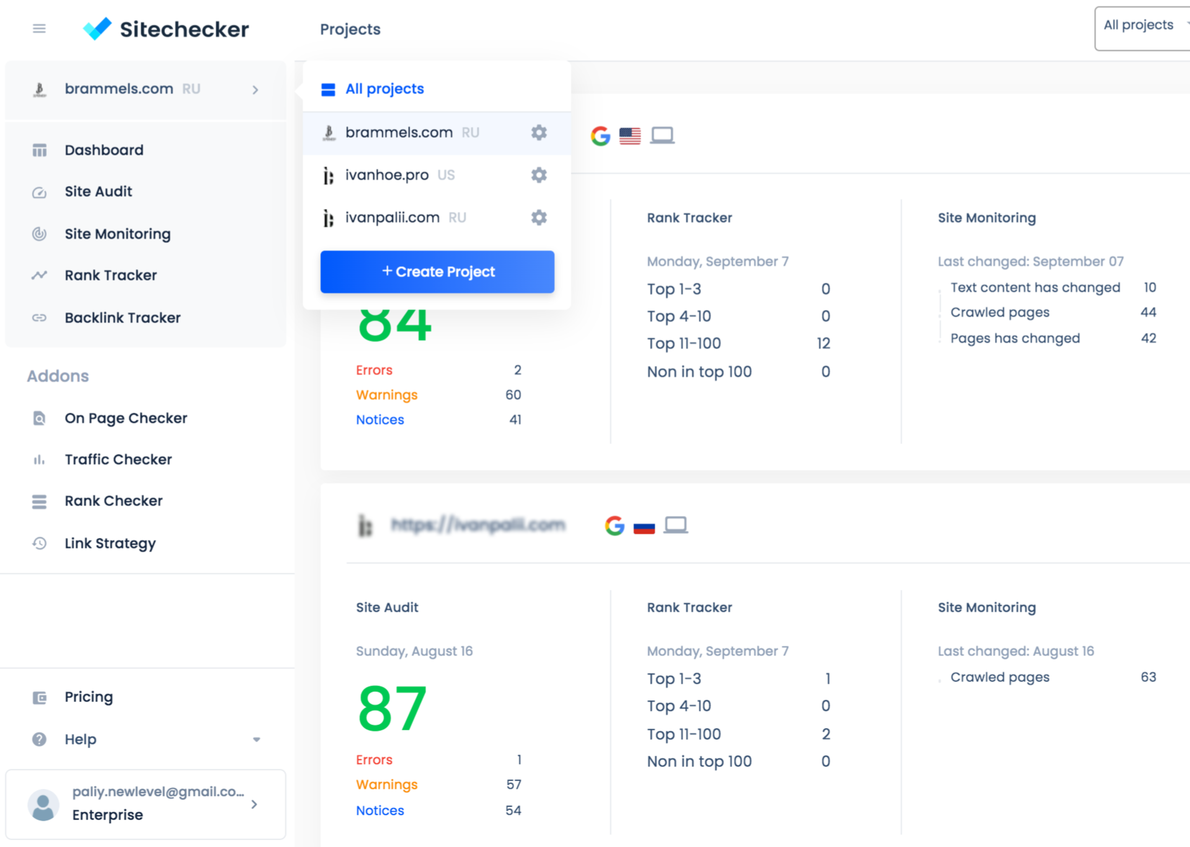
Task: Open Traffic Checker addon
Action: point(119,459)
